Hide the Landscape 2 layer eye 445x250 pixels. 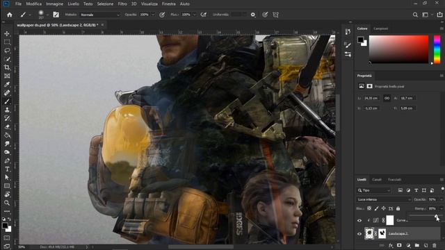tap(359, 234)
